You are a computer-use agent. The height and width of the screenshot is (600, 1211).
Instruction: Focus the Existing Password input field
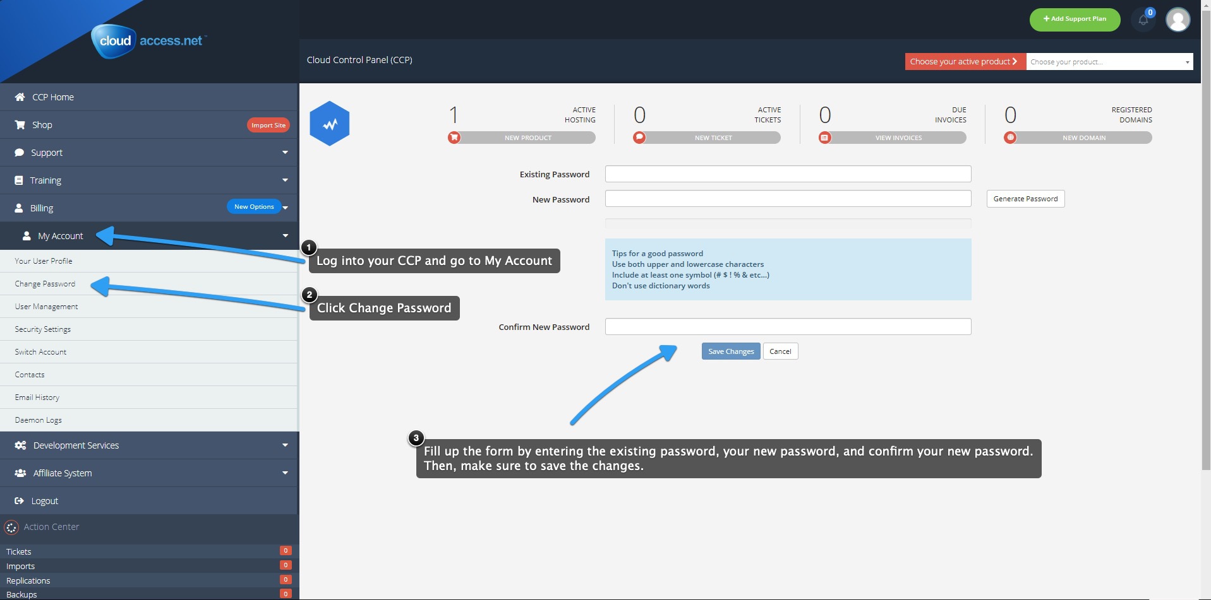(787, 174)
